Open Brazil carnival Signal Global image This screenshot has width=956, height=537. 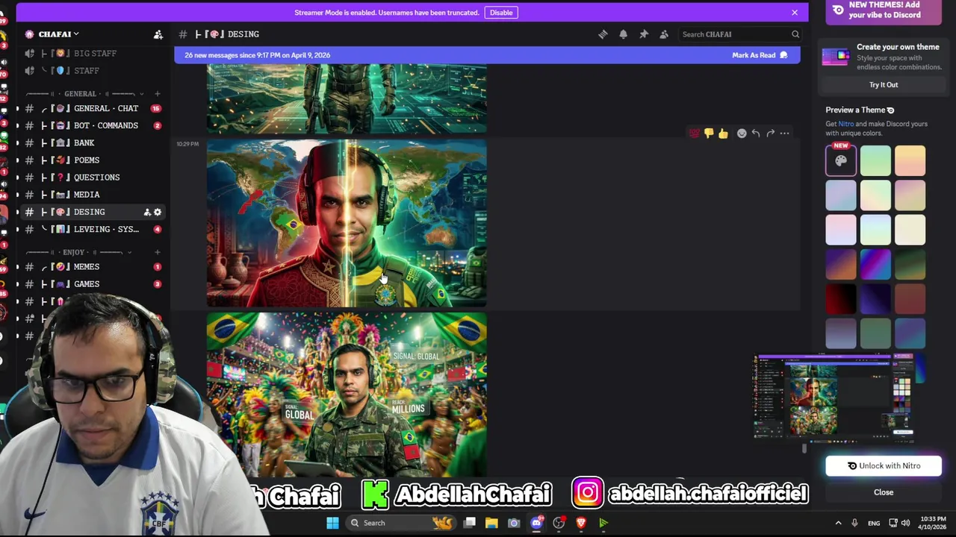347,395
